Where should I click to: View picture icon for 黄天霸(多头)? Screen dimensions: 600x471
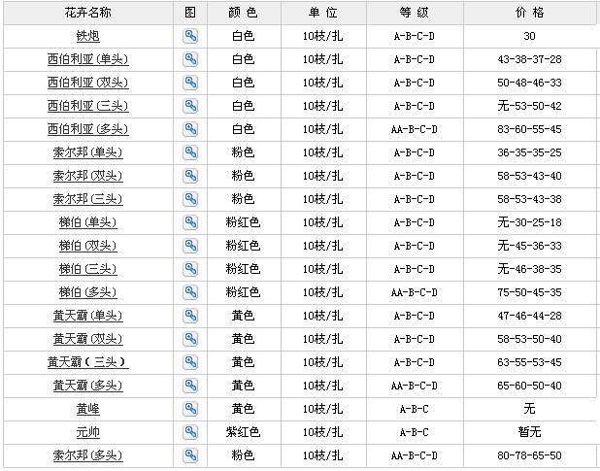[x=190, y=386]
